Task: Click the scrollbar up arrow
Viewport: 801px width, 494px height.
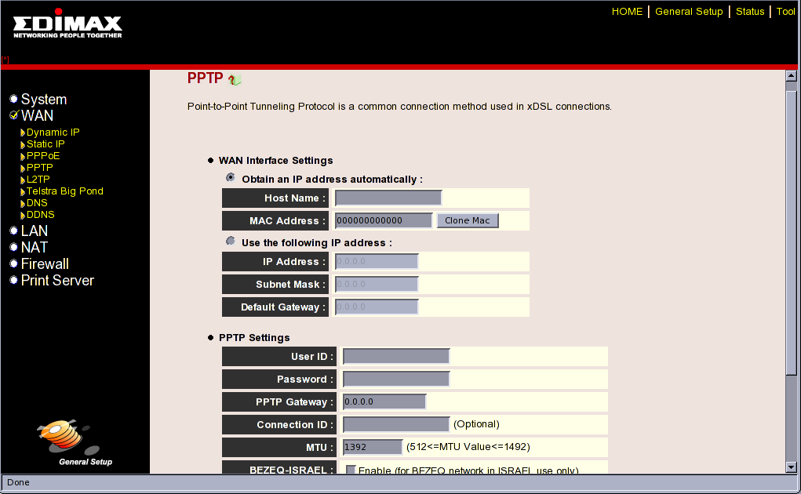Action: (792, 75)
